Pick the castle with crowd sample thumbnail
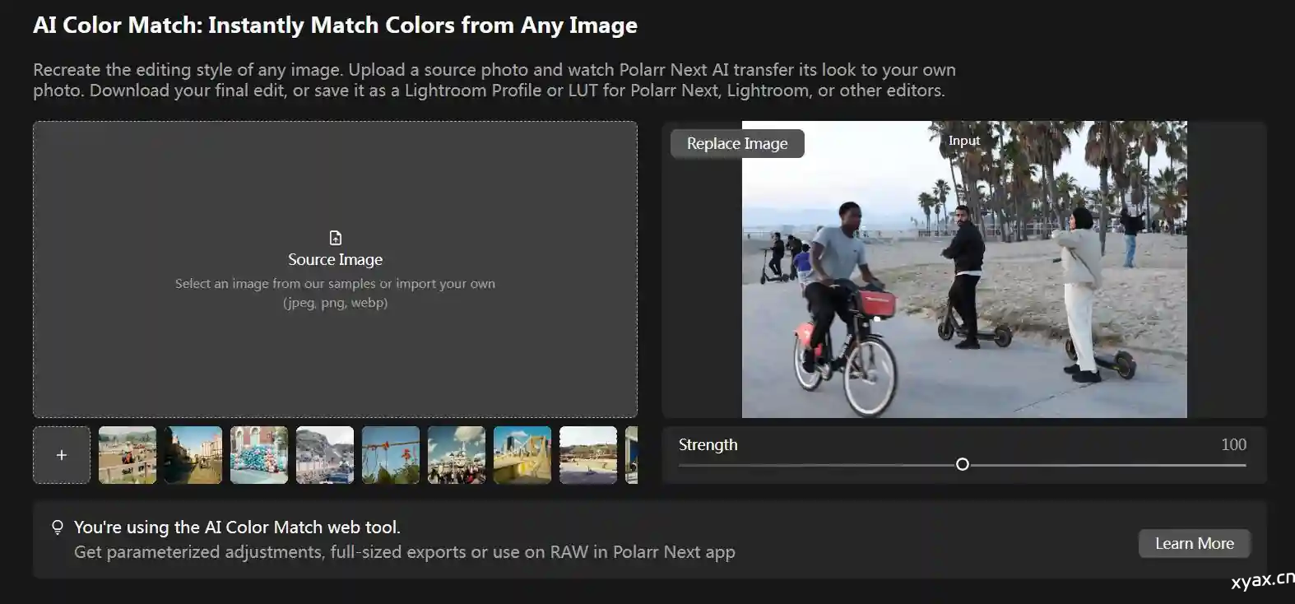Viewport: 1295px width, 604px height. [x=457, y=455]
